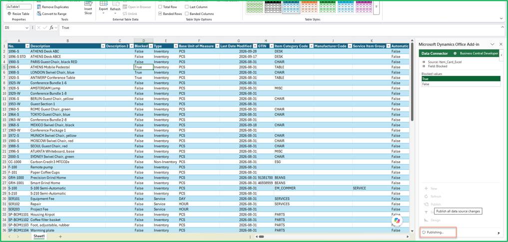Click the vertical scrollbar of the sheet
The width and height of the screenshot is (508, 242).
coord(412,81)
